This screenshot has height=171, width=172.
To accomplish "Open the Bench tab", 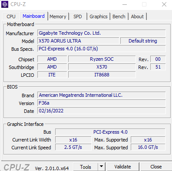I will [x=119, y=16].
